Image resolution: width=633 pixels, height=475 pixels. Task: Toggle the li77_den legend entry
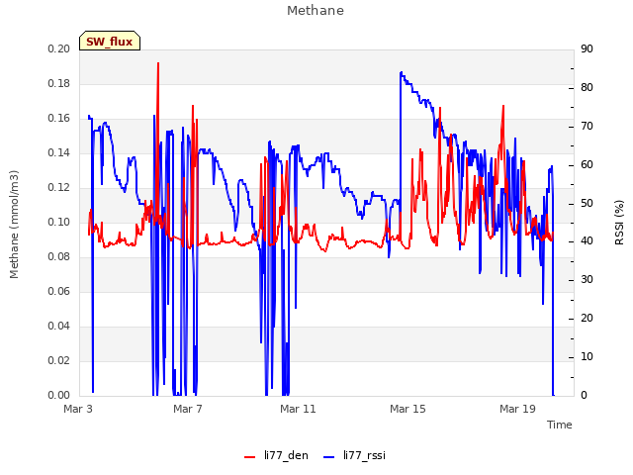click(x=276, y=455)
